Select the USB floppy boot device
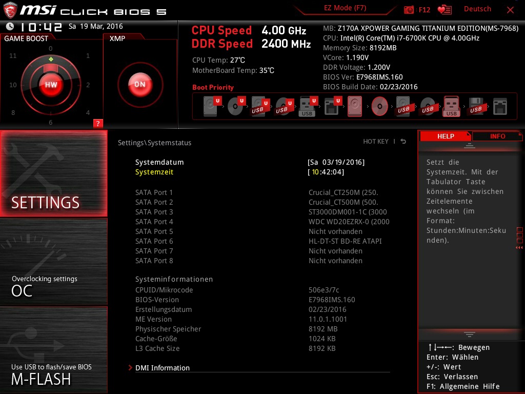Viewport: 525px width, 394px height. pyautogui.click(x=476, y=106)
